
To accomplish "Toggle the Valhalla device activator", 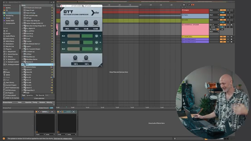I will point(36,112).
